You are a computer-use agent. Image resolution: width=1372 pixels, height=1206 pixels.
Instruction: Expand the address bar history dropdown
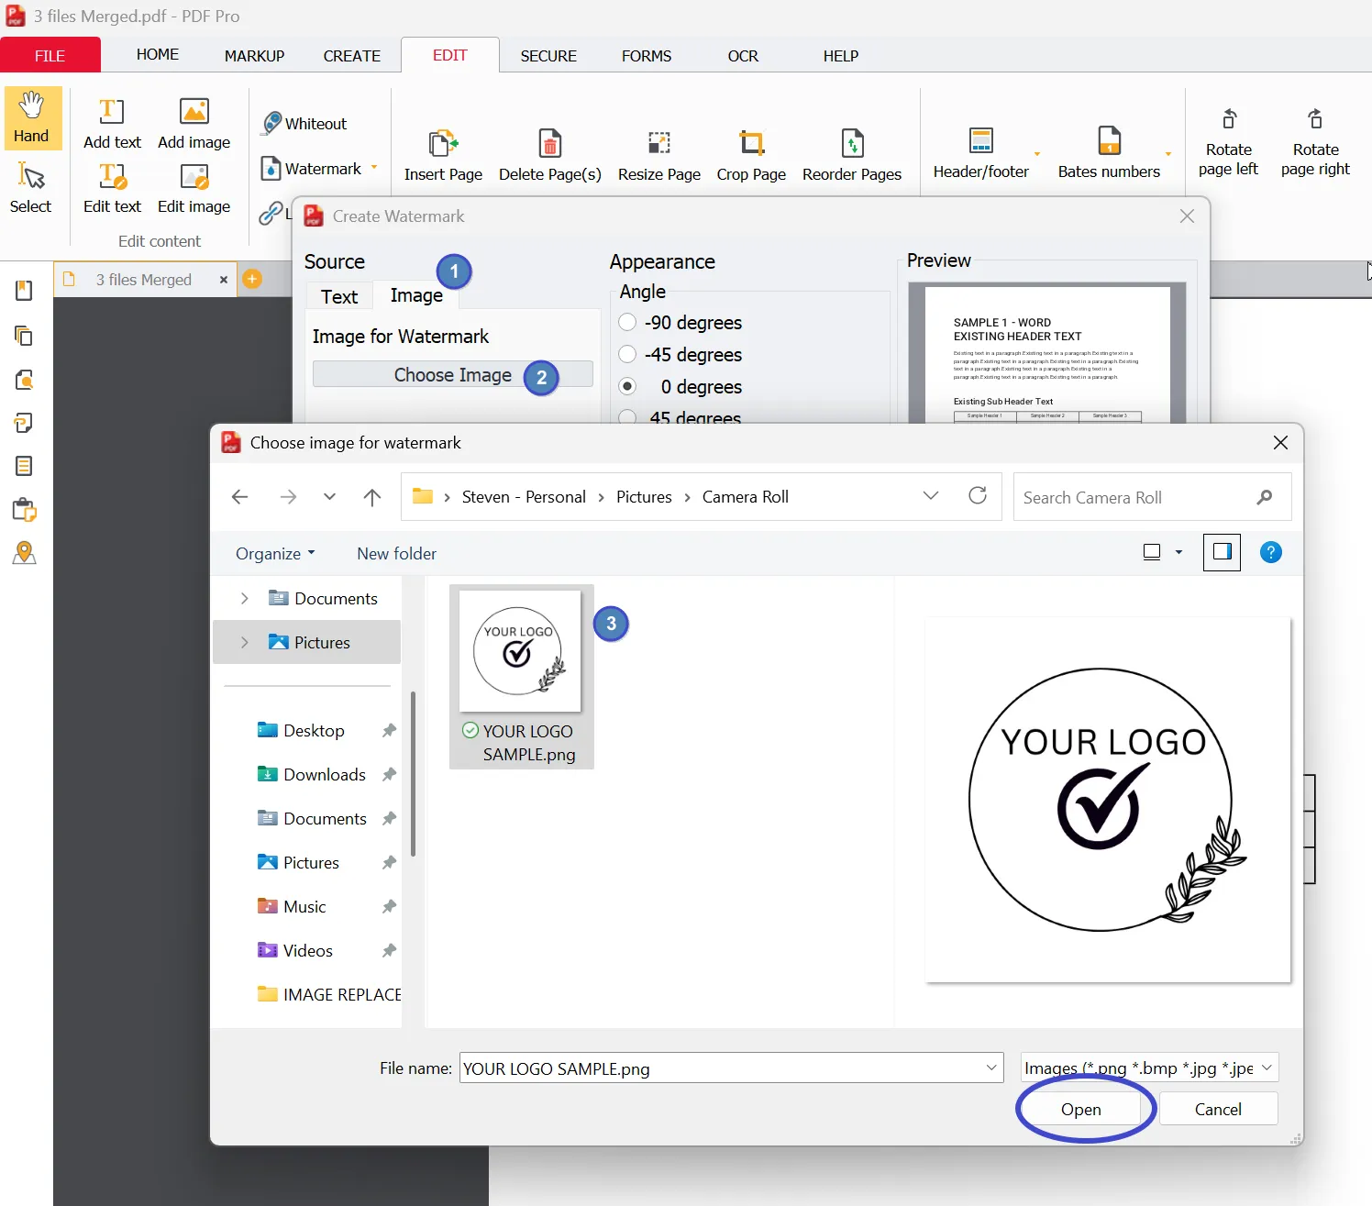[x=931, y=496]
